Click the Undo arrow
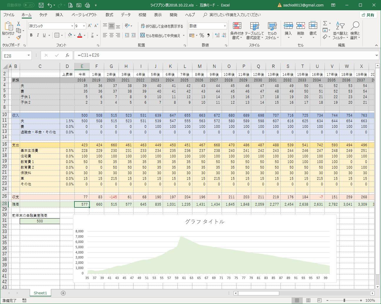This screenshot has height=304, width=381. click(x=49, y=5)
